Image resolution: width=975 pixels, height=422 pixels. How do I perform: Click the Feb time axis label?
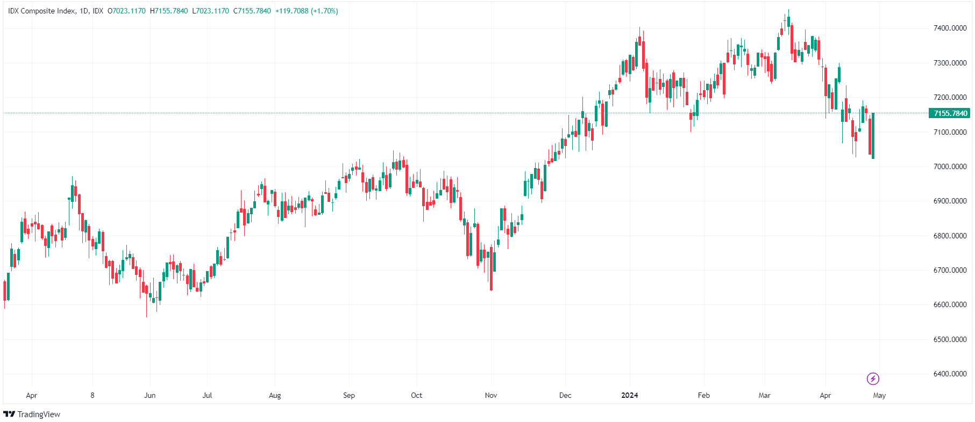(704, 395)
